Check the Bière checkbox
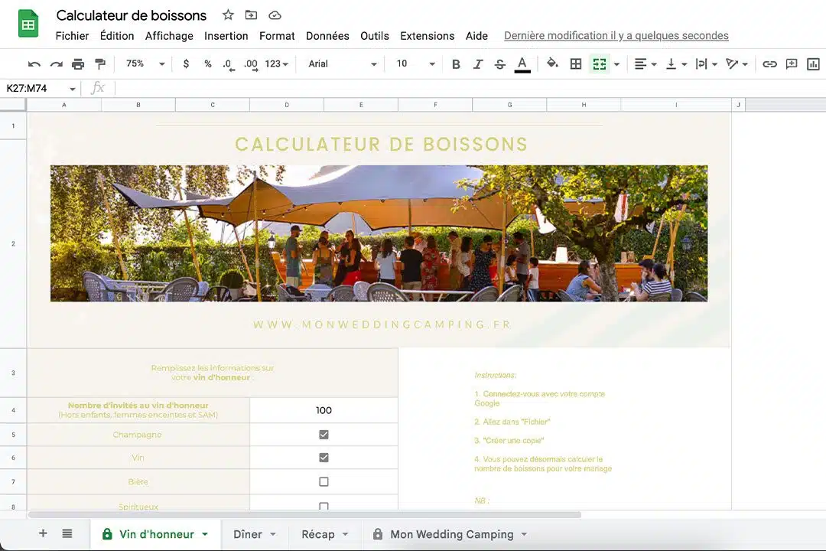 click(324, 481)
